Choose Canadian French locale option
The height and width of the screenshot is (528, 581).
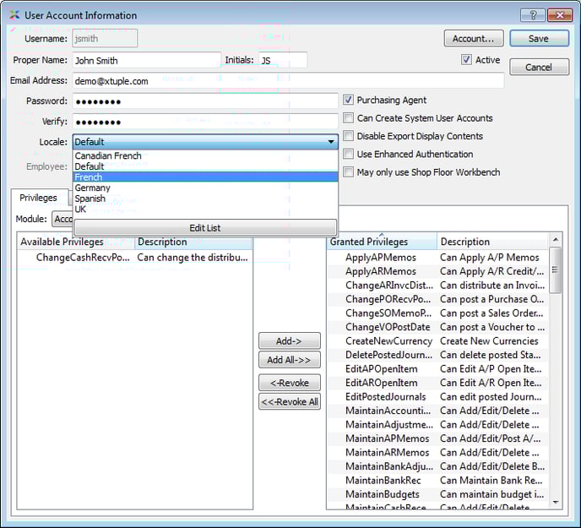tap(107, 156)
